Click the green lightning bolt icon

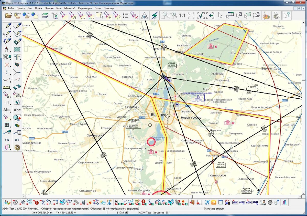(155, 15)
